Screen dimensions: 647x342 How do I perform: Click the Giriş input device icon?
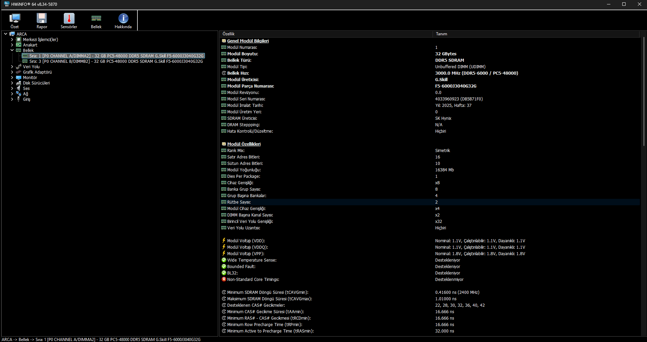coord(19,99)
